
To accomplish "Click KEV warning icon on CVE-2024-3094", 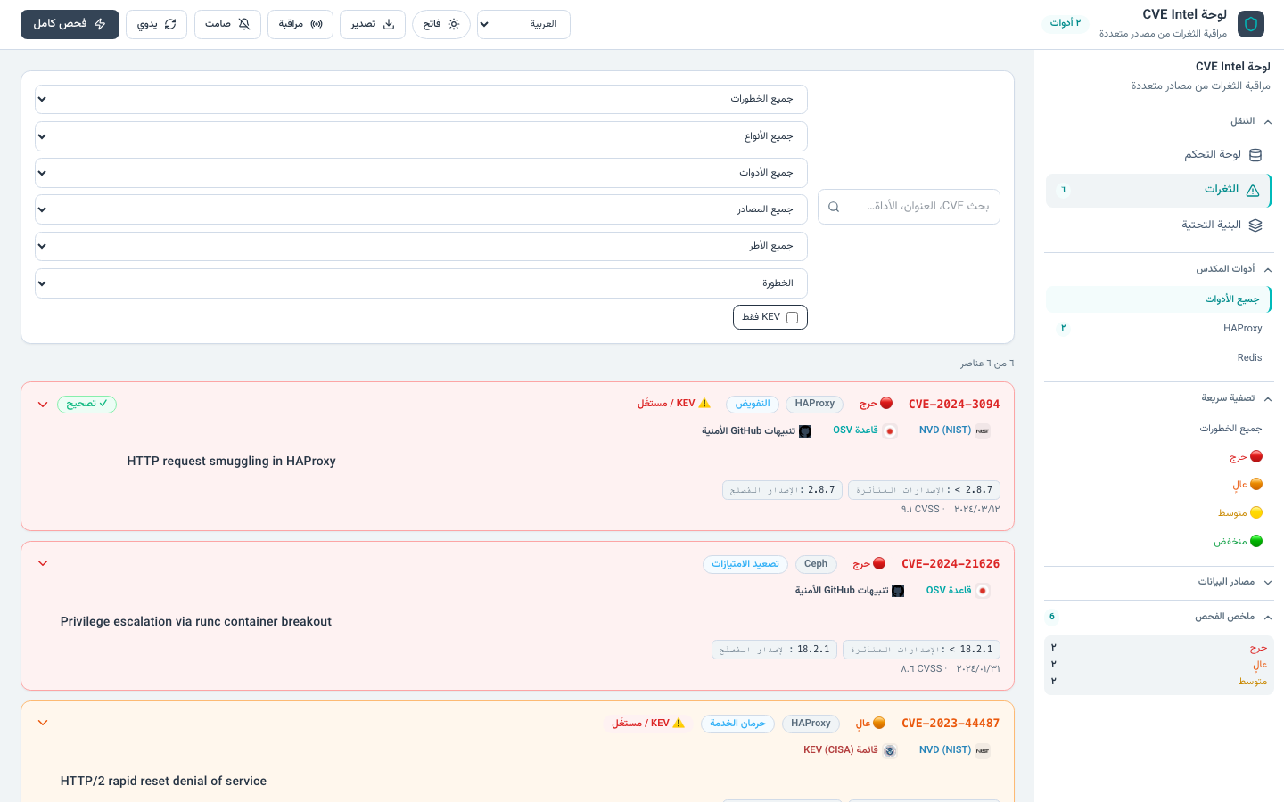I will tap(705, 404).
